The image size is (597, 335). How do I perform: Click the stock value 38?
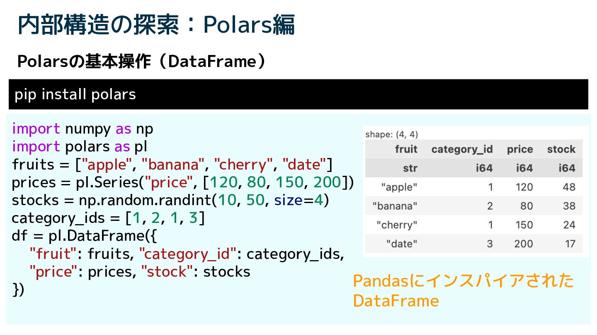[x=569, y=206]
